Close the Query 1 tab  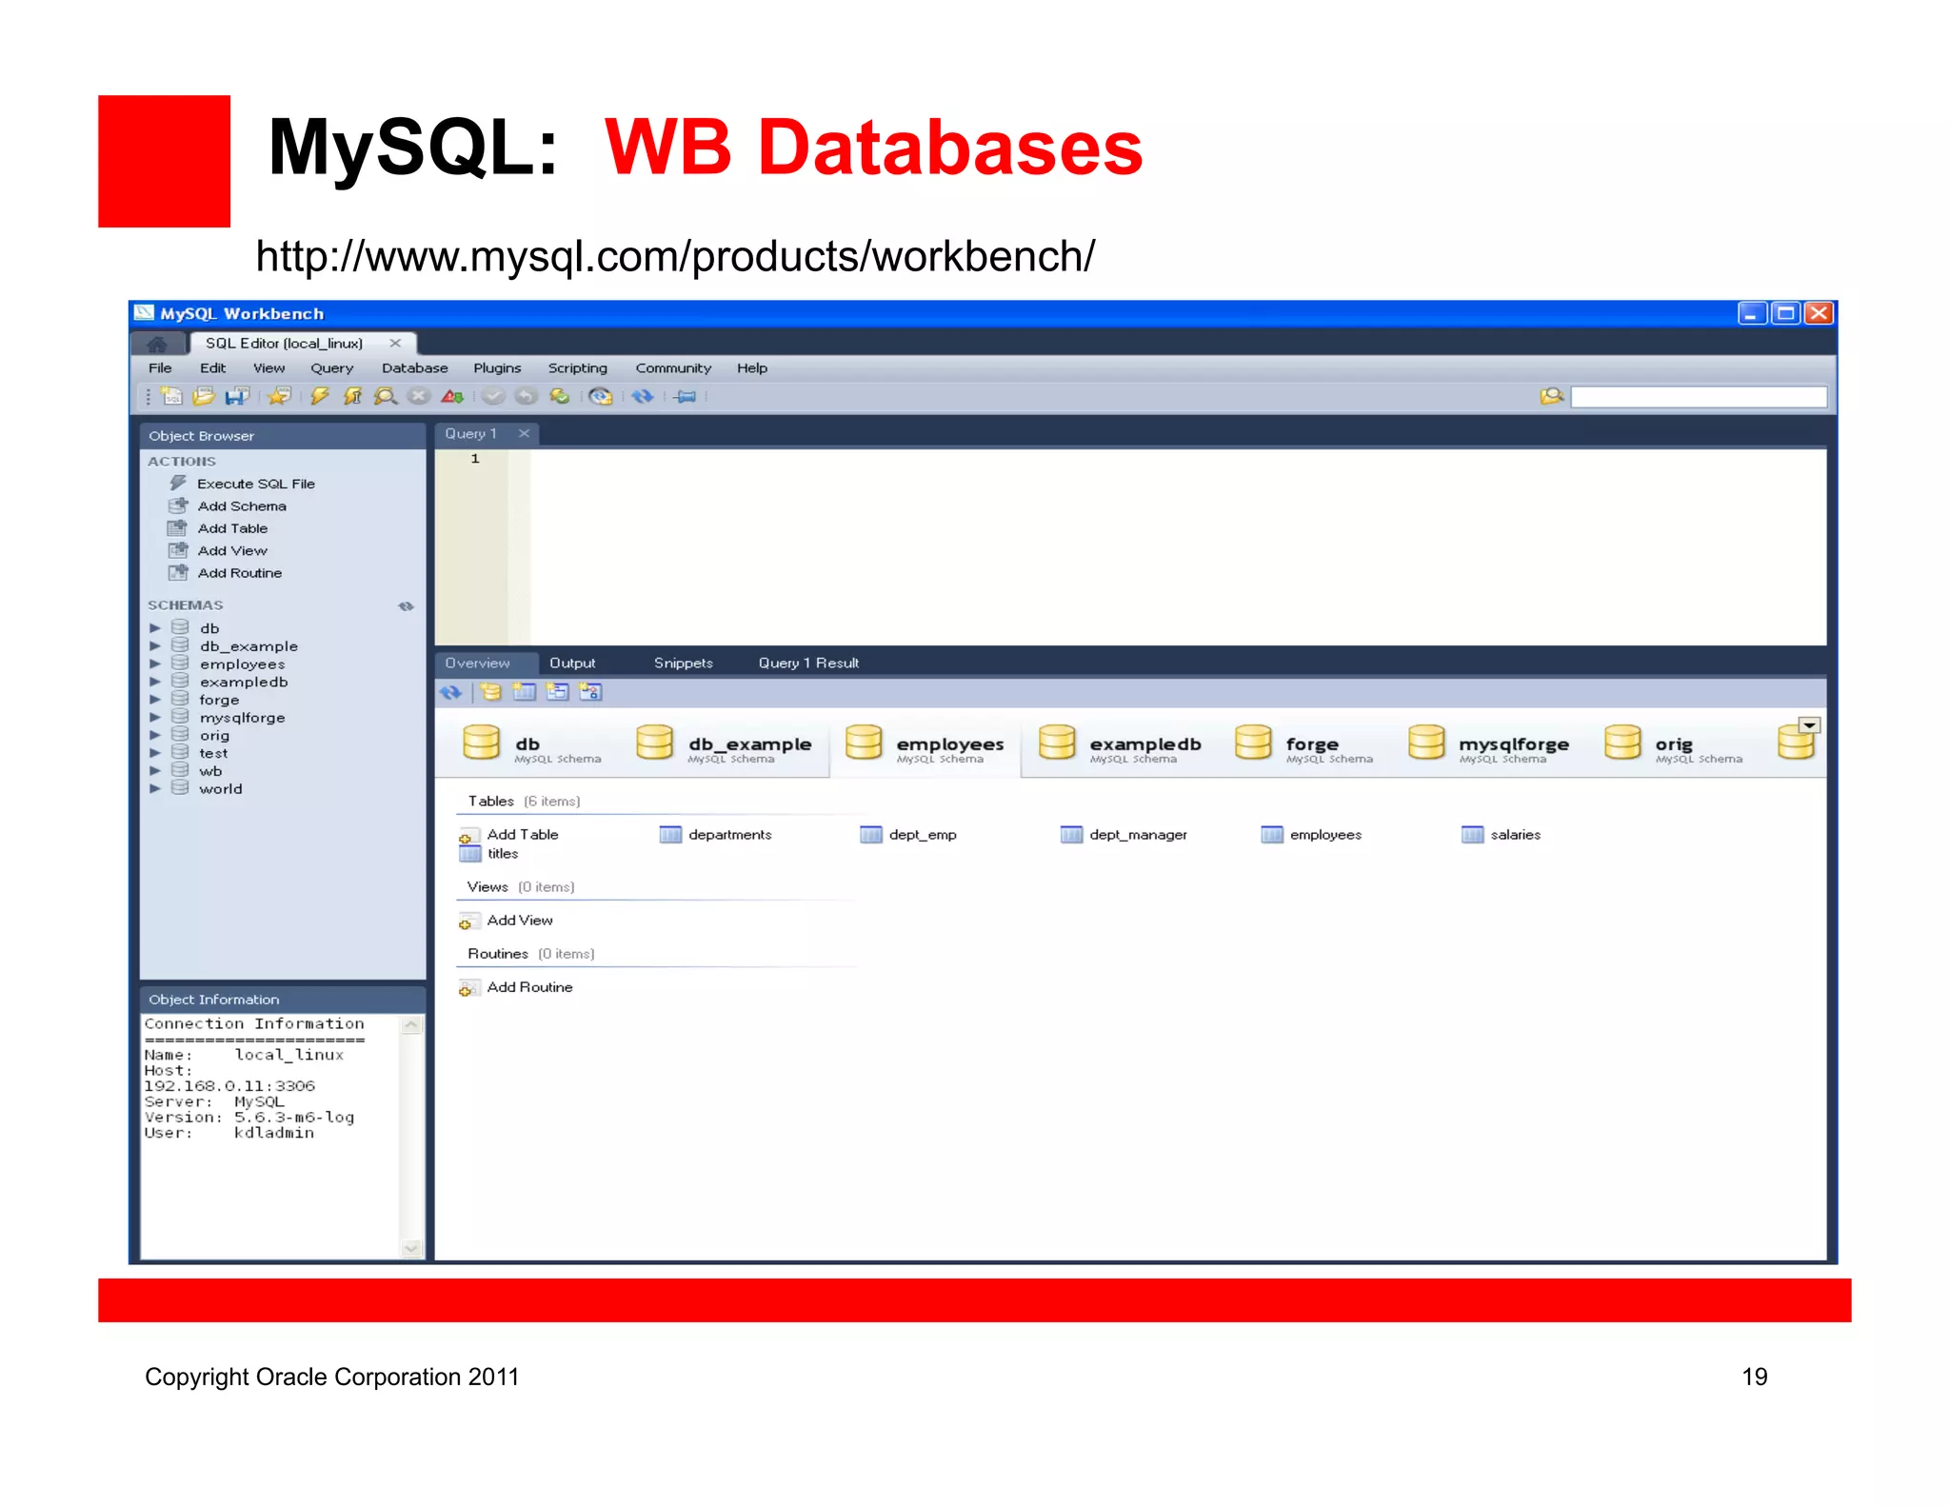pos(524,434)
